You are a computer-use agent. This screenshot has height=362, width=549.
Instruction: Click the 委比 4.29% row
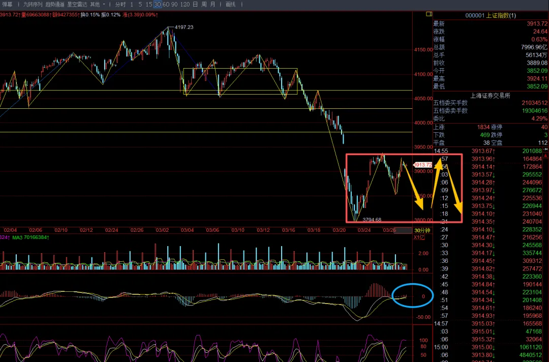click(x=490, y=118)
